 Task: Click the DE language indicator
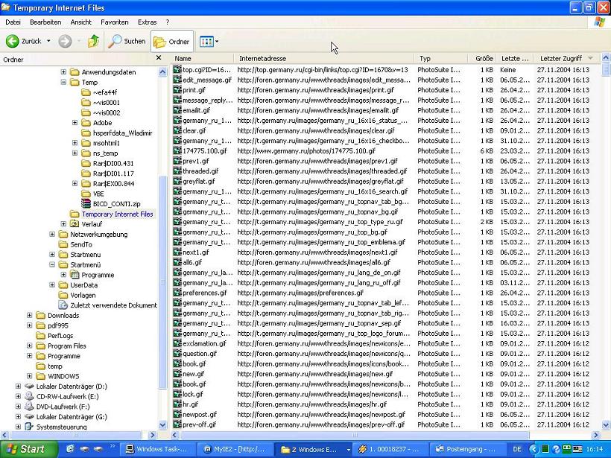(517, 449)
